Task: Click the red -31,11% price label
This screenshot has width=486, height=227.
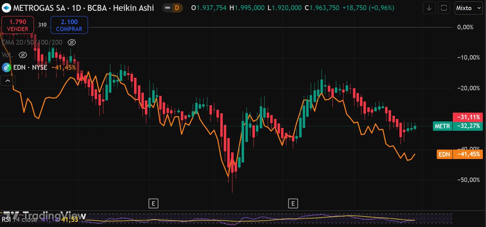Action: tap(469, 117)
